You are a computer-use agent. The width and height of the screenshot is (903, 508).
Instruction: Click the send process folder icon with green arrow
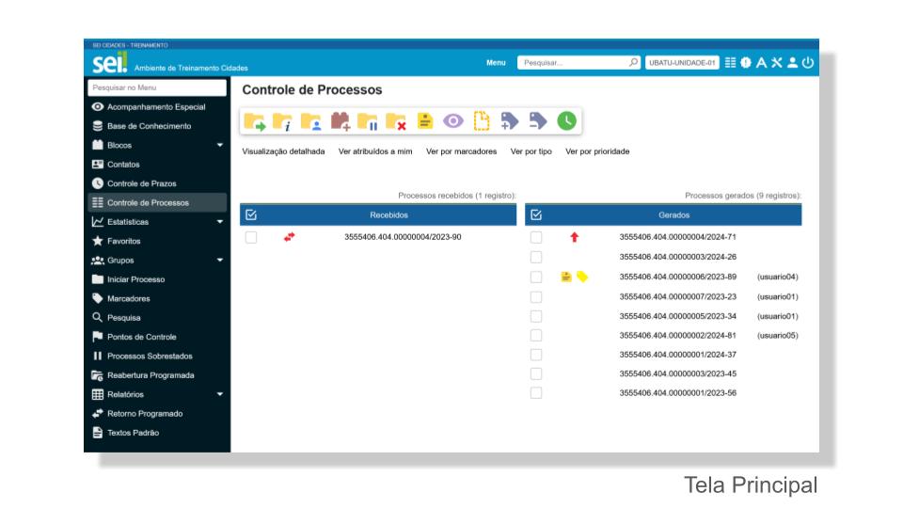pos(255,121)
